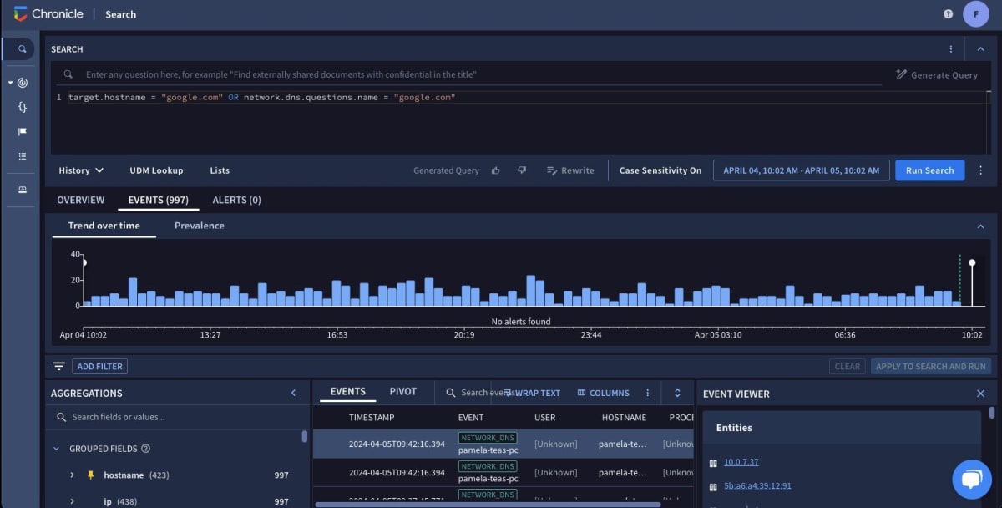Select the Trend over time tab
This screenshot has height=508, width=1002.
coord(104,226)
